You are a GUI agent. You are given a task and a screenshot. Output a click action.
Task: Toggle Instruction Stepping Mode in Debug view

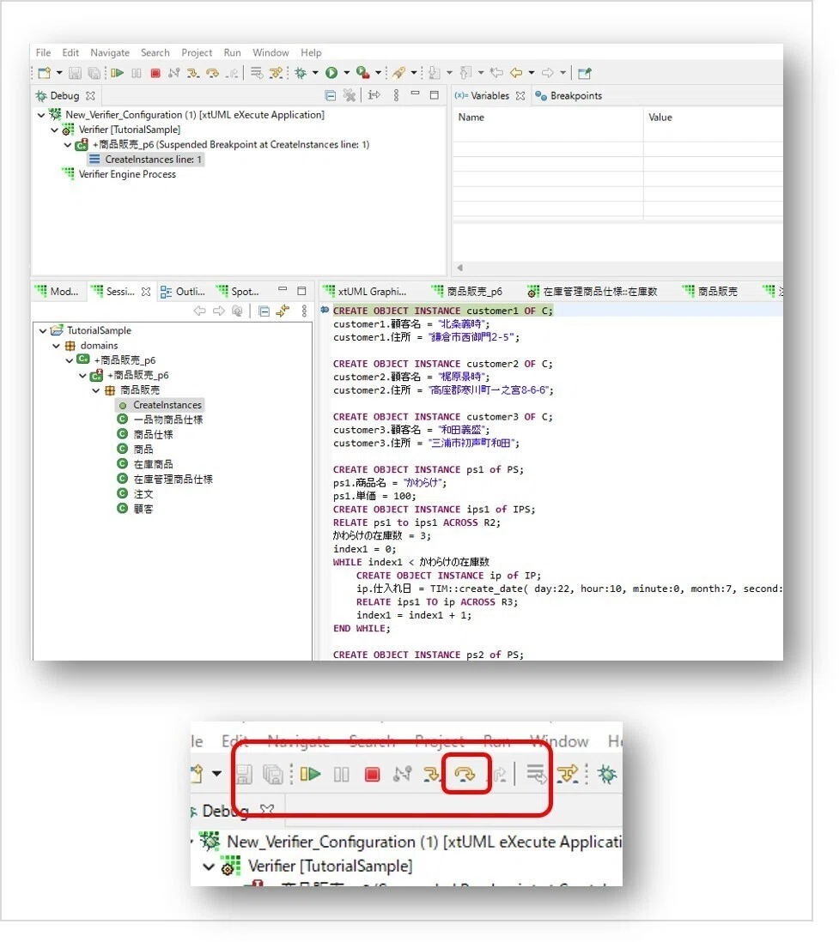(x=374, y=95)
